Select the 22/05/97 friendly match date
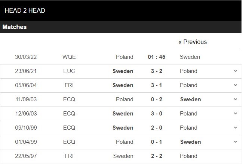Viewport: 243px width, 168px height. pyautogui.click(x=26, y=156)
